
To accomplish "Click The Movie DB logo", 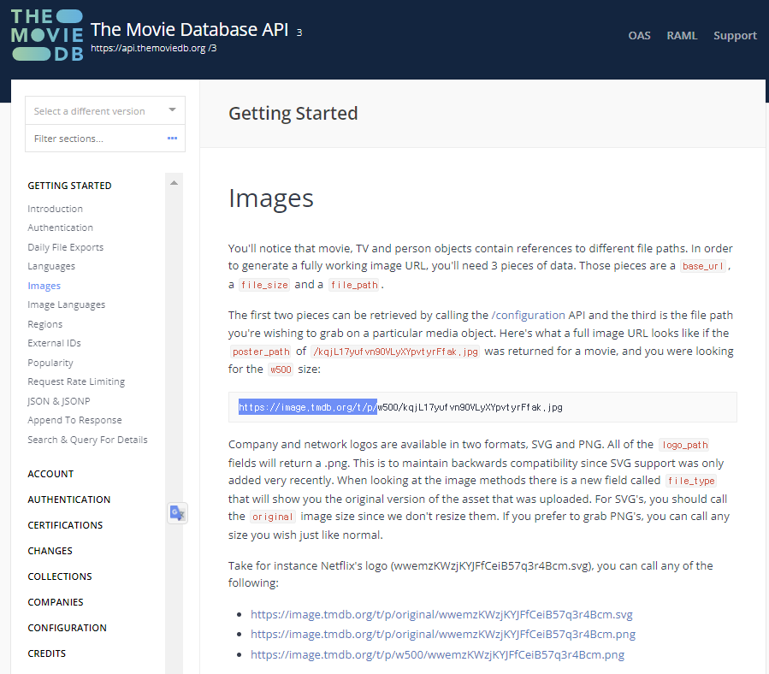I will pyautogui.click(x=47, y=35).
